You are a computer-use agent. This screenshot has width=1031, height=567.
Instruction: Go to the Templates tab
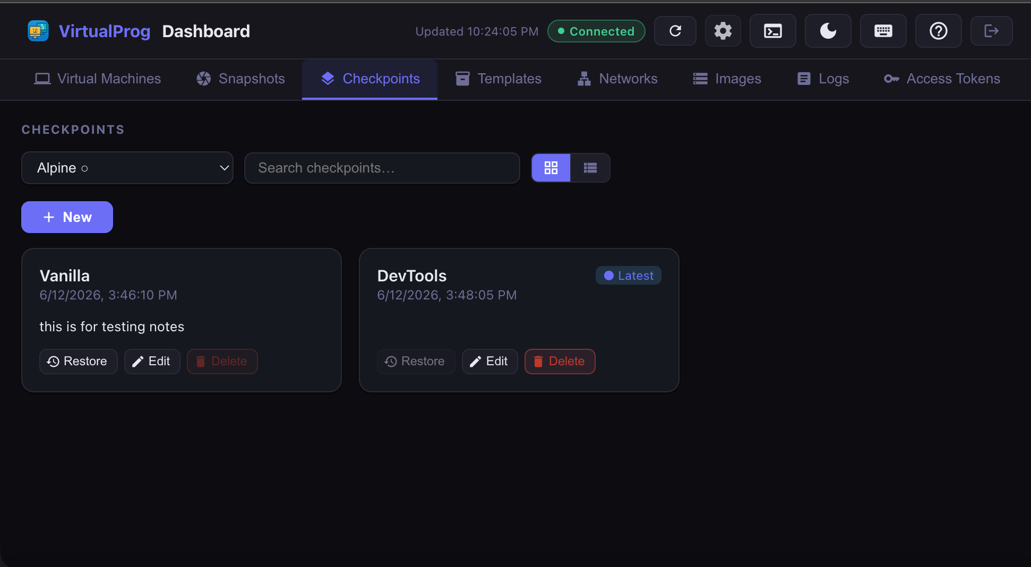point(499,79)
